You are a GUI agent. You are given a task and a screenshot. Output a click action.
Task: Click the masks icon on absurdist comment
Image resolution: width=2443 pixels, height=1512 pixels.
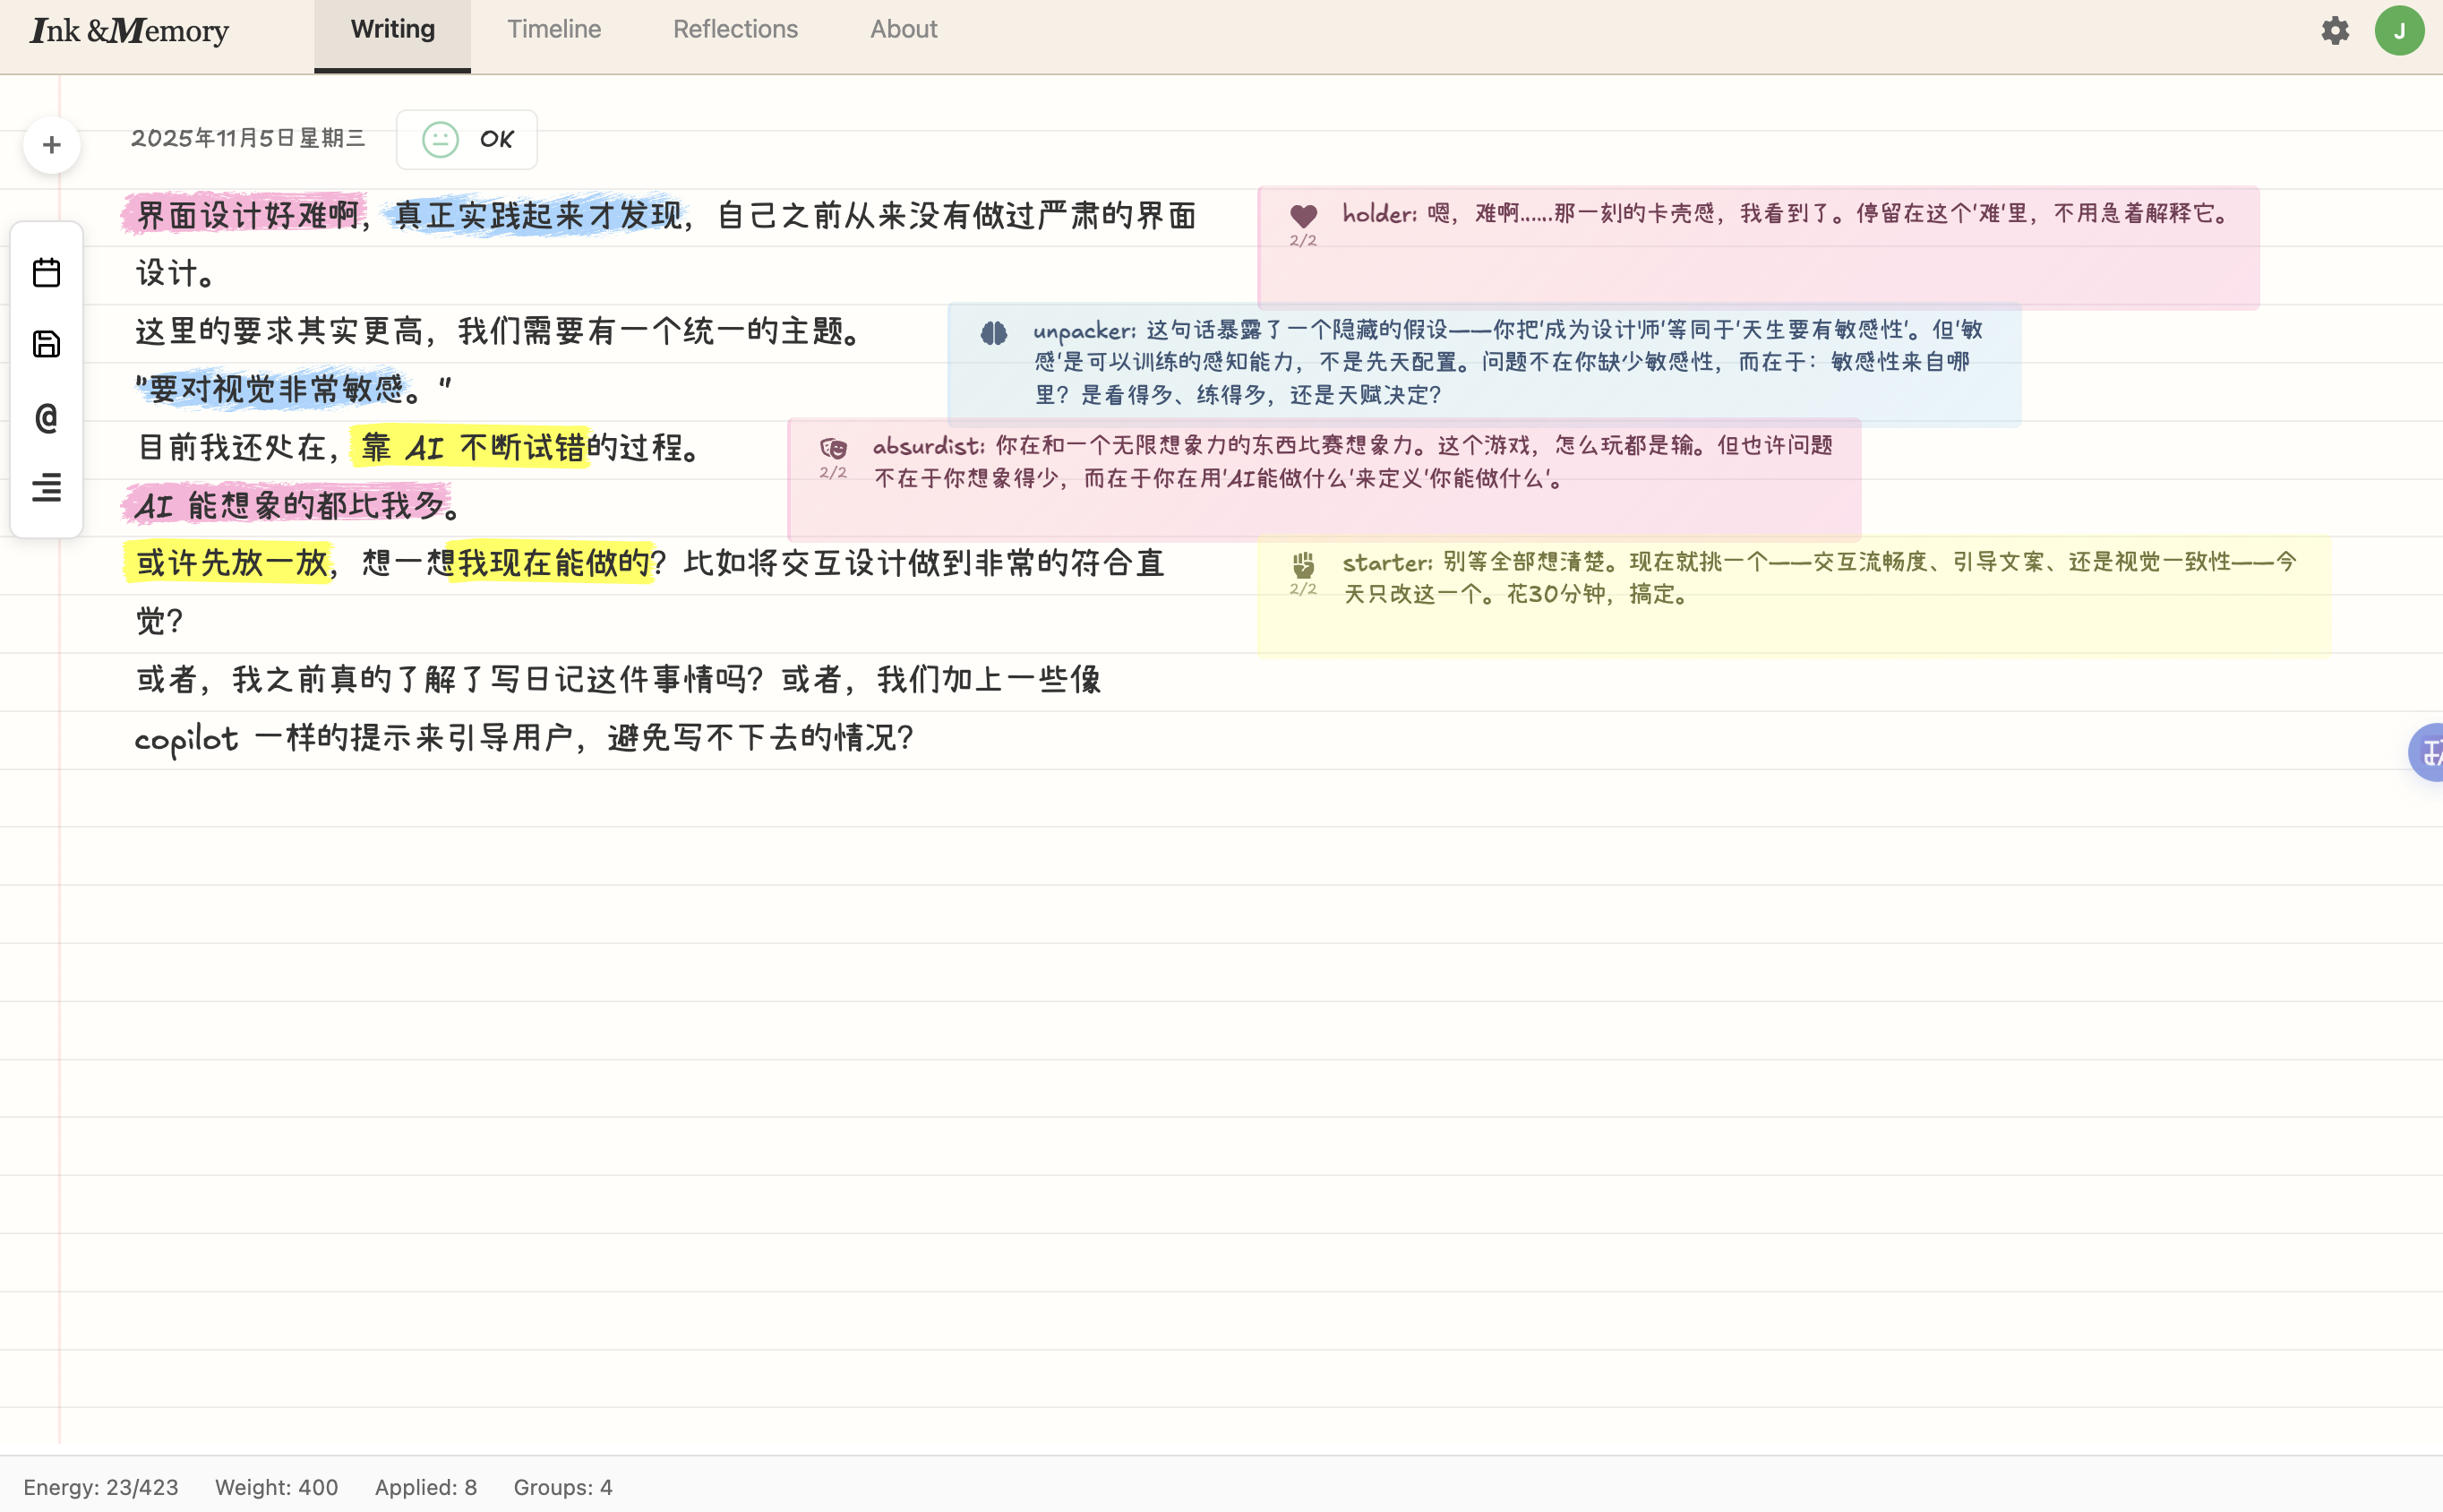[833, 447]
